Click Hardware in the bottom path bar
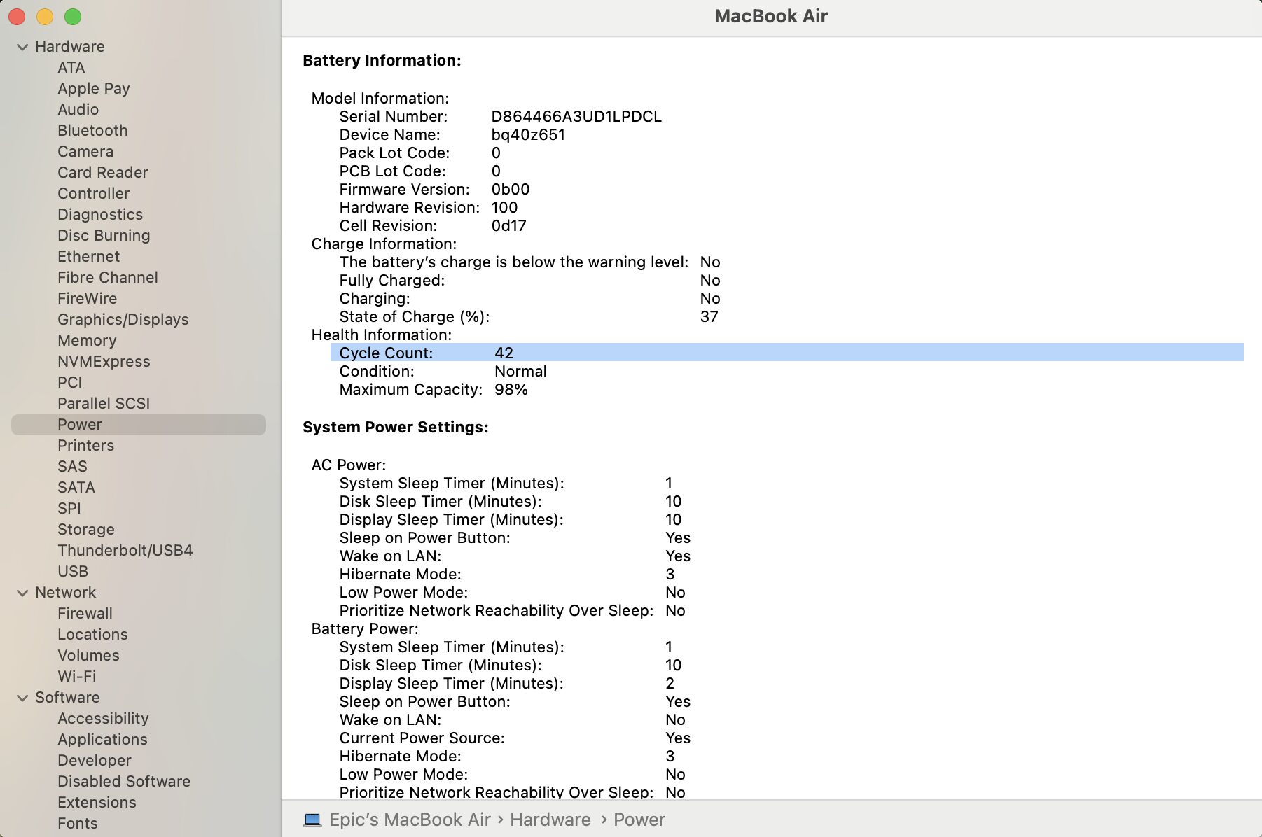 (550, 820)
